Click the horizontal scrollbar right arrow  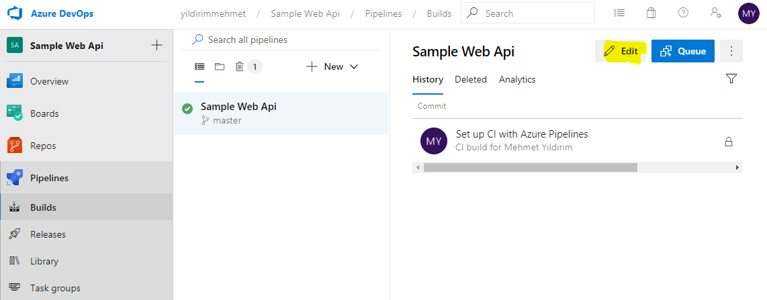tap(737, 167)
